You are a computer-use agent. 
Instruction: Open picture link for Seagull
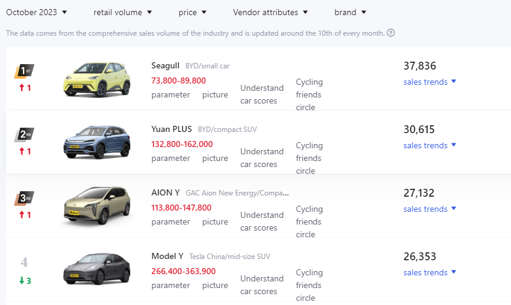(x=215, y=95)
